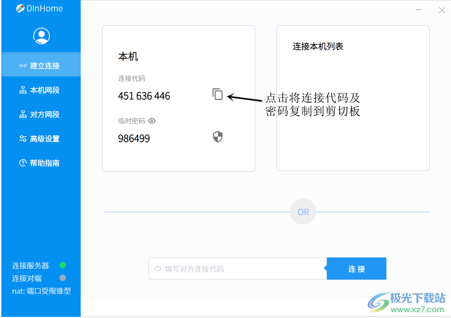Click the gray 连接对端 status dot
The width and height of the screenshot is (451, 318).
pos(63,278)
